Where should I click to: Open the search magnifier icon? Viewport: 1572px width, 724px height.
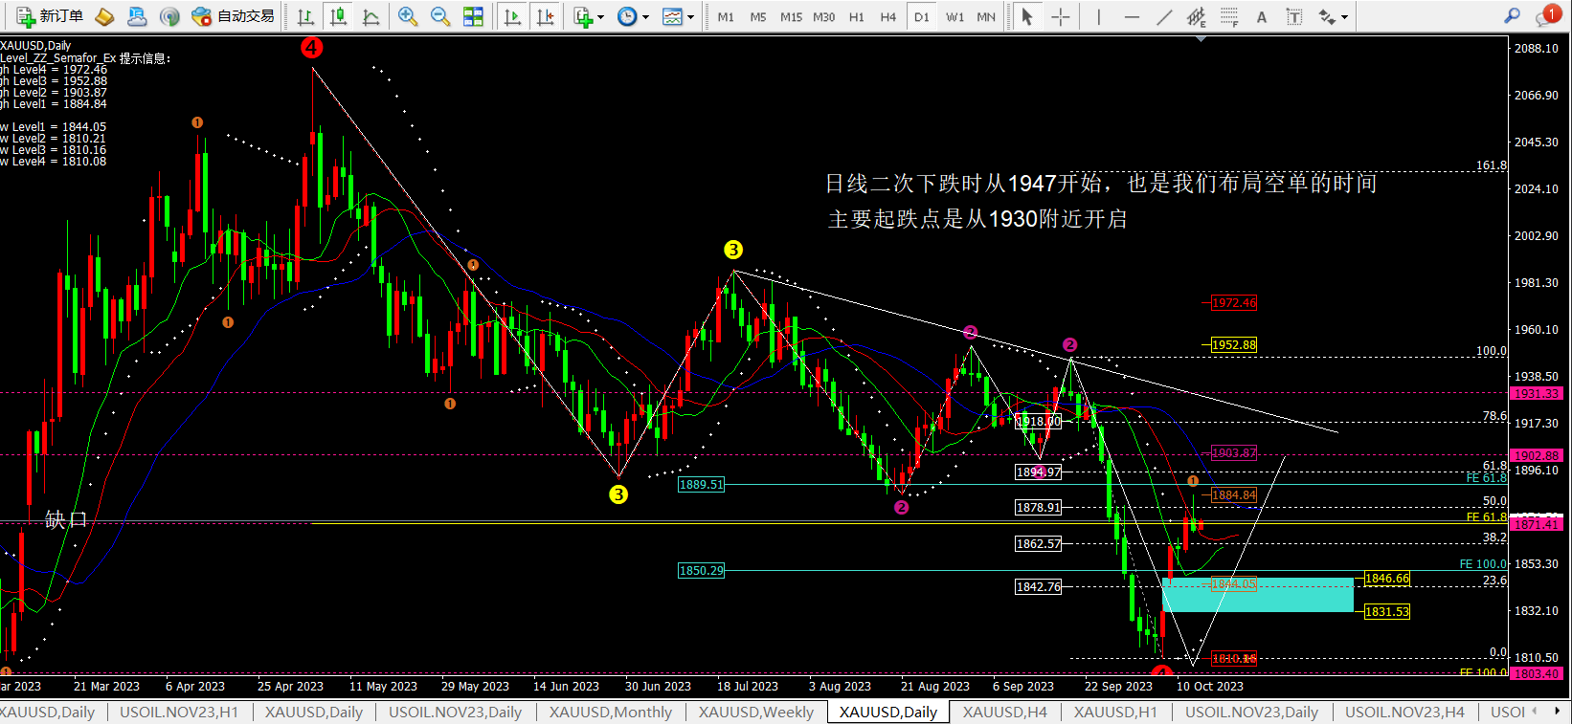[1513, 15]
